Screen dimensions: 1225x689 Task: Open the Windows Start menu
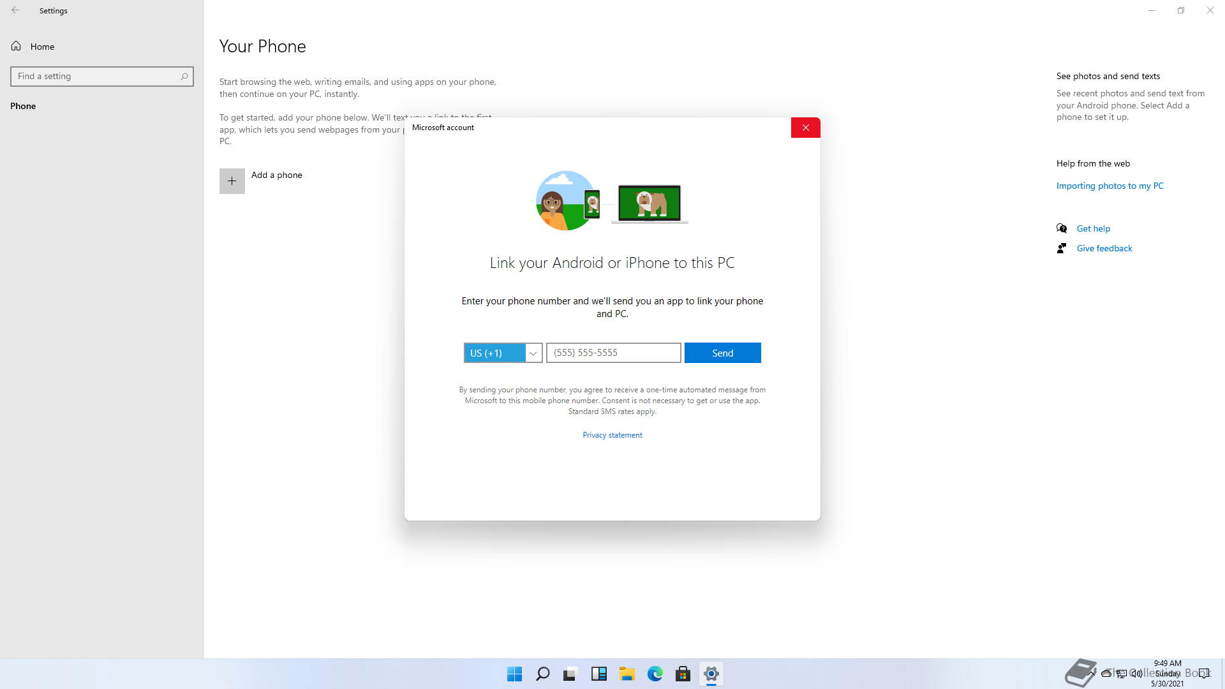tap(515, 674)
